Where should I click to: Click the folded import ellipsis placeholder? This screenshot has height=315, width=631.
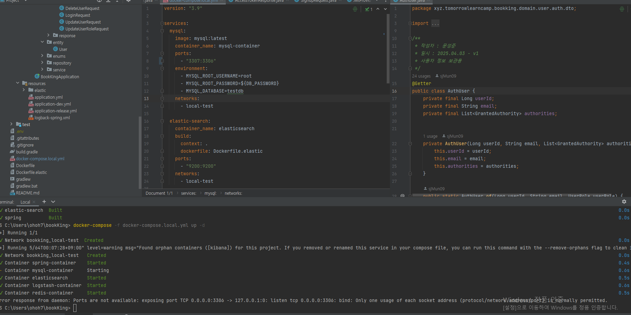coord(435,23)
